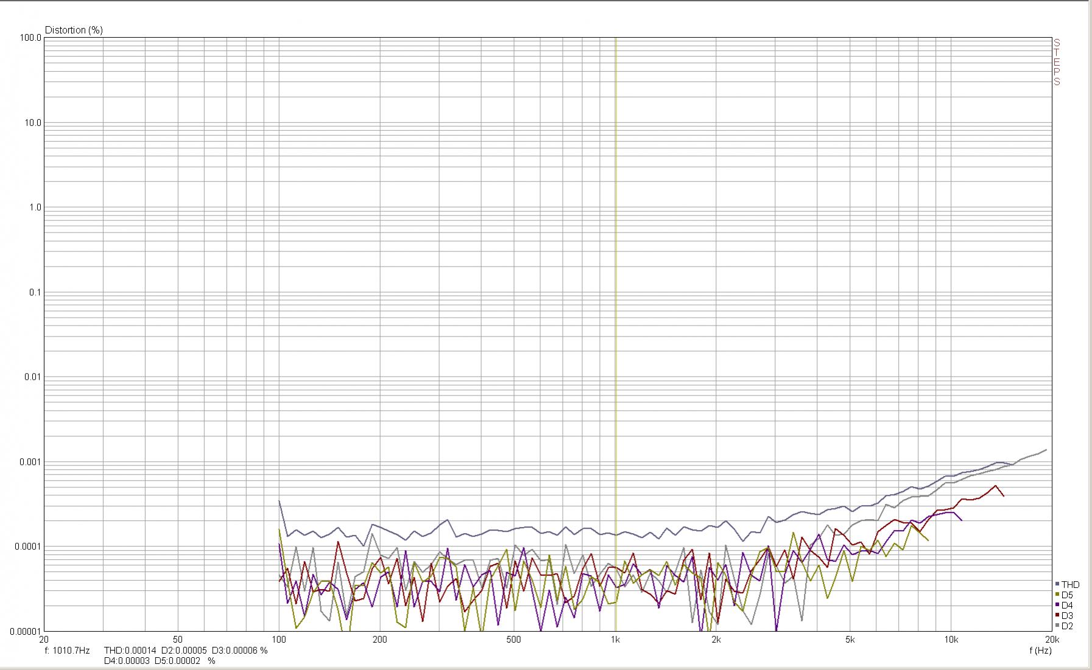Click the 0.0001 y-axis label
Screen dimensions: 1092x670
[28, 546]
